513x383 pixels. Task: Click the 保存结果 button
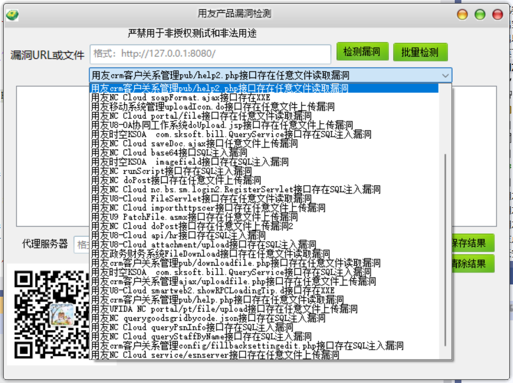click(x=473, y=243)
